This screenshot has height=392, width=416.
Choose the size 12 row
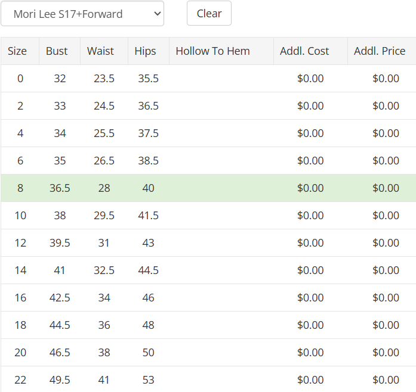tap(208, 243)
